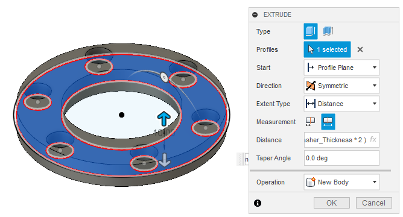Viewport: 403px width, 217px height.
Task: Click the info icon at the dialog bottom
Action: tap(258, 203)
